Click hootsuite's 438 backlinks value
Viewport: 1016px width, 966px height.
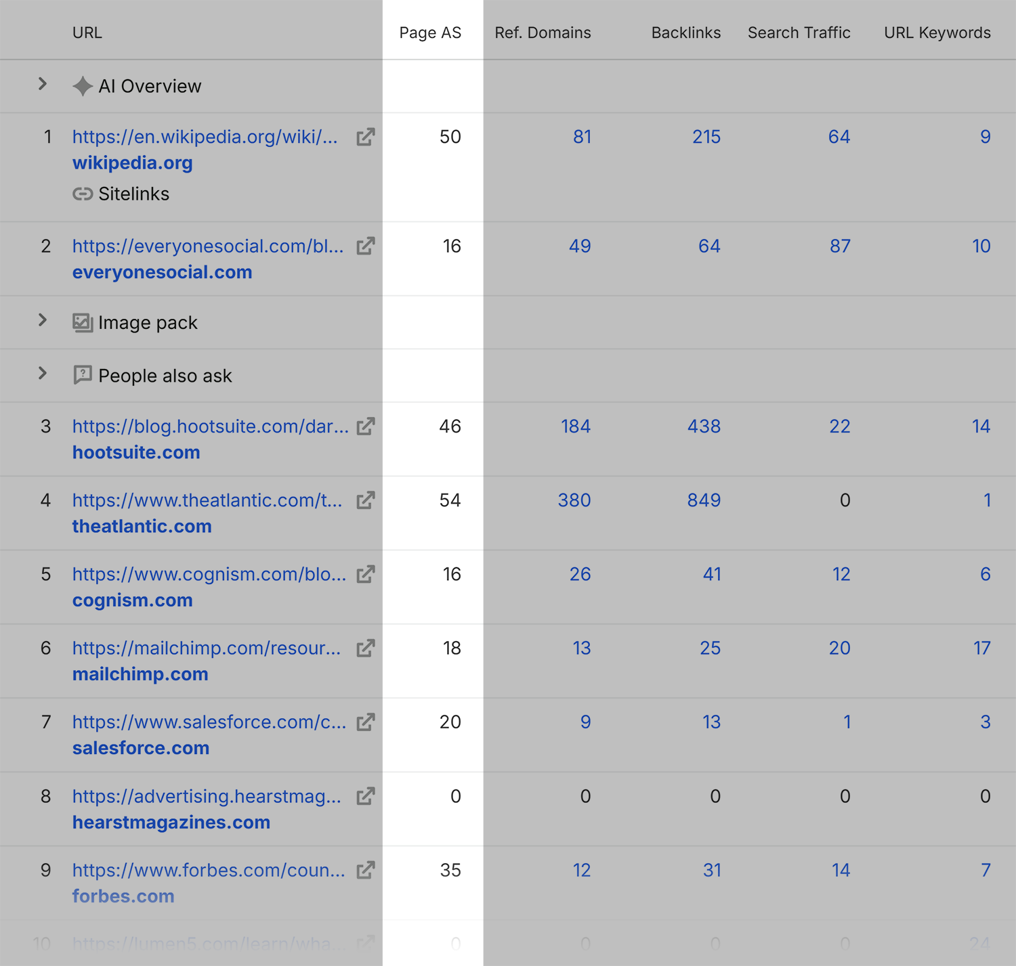click(704, 426)
